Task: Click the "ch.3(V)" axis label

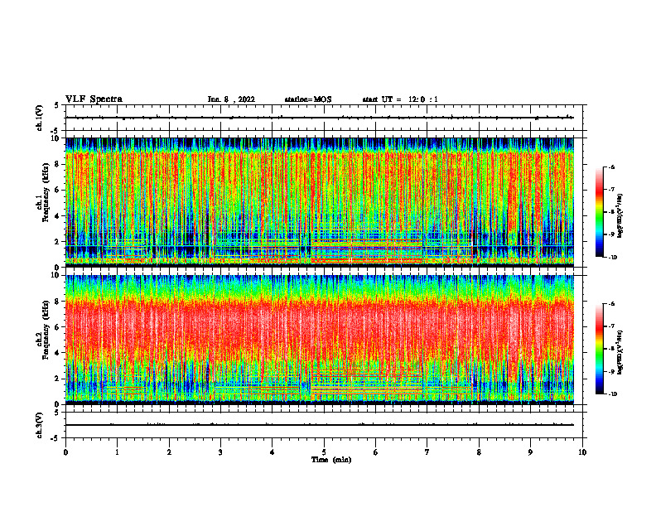Action: point(40,425)
